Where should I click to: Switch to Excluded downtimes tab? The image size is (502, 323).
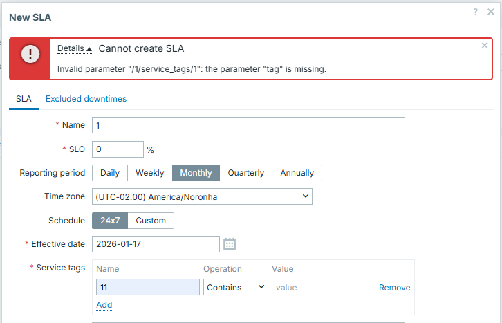86,99
